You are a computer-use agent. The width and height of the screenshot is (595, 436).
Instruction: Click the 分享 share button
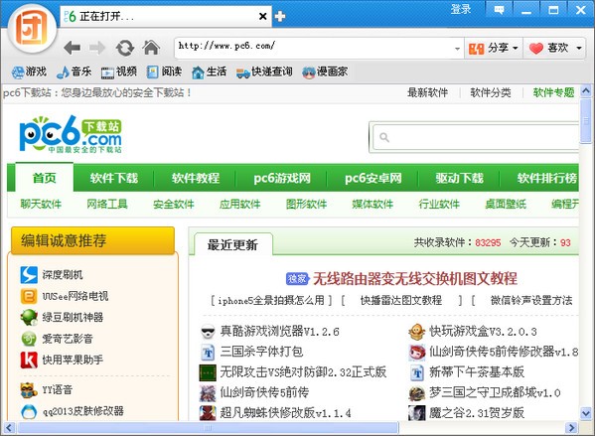tap(489, 48)
